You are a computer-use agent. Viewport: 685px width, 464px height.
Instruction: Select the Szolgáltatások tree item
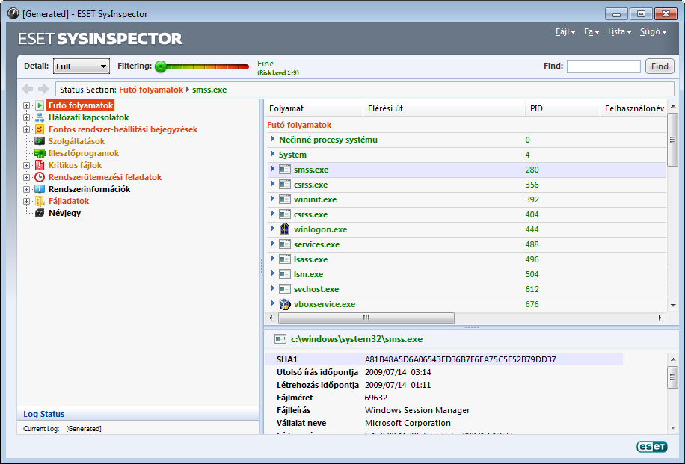(x=76, y=141)
